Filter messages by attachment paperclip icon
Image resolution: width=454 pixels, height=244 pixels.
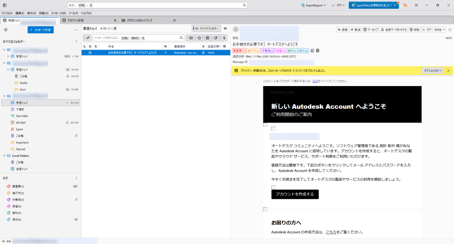tap(224, 38)
